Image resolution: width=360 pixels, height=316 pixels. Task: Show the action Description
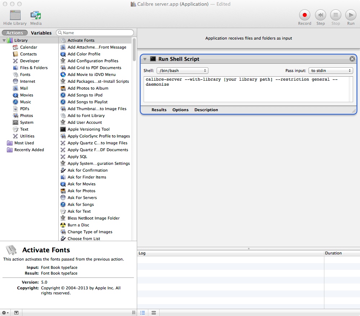[206, 110]
